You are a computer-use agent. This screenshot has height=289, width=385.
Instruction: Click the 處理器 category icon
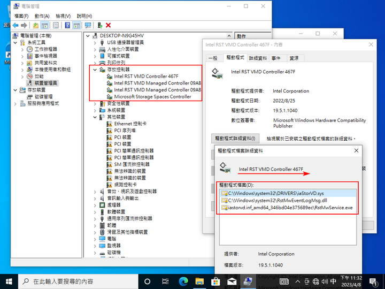102,205
